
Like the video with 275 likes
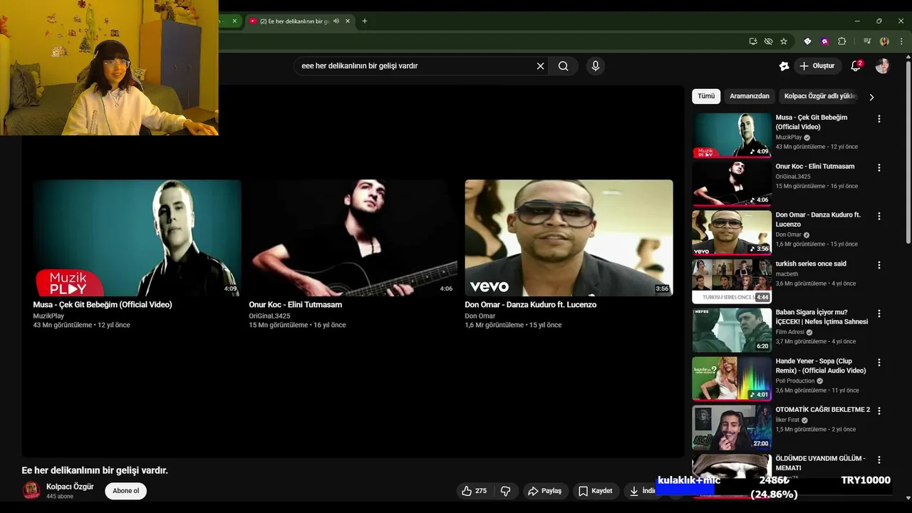point(474,491)
